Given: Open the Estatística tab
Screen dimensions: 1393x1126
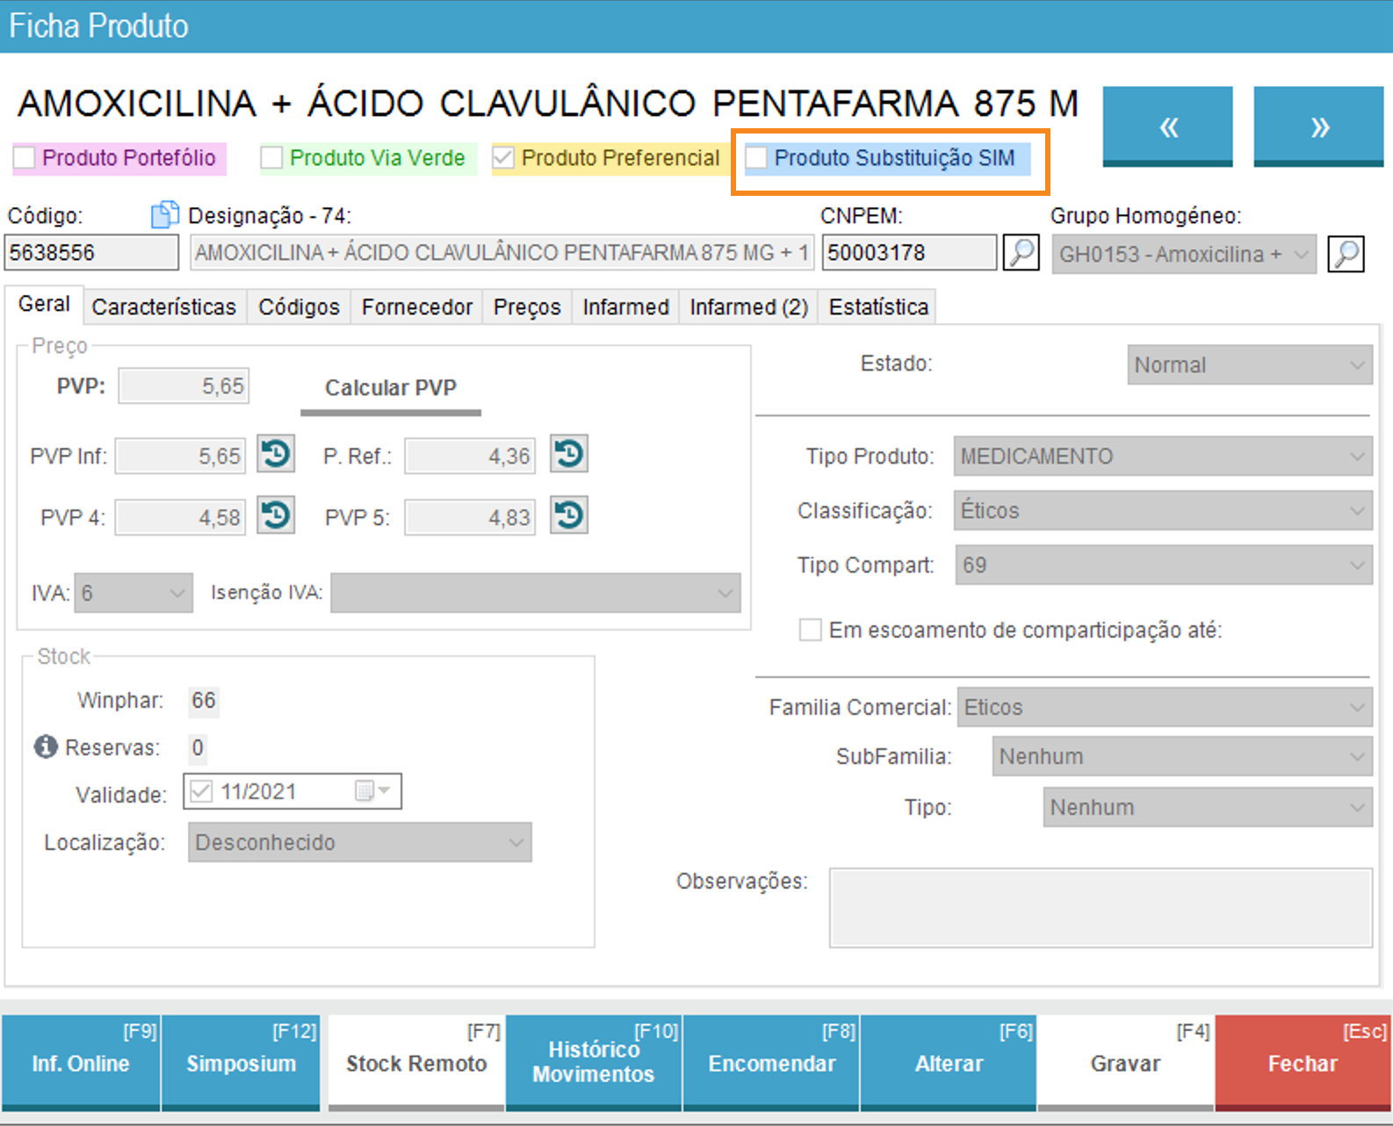Looking at the screenshot, I should (877, 307).
